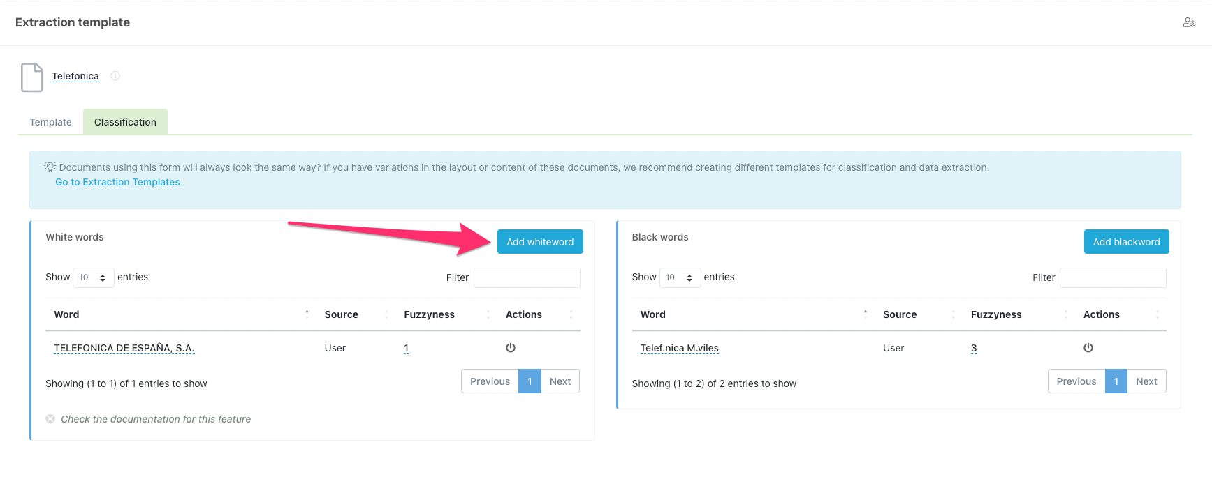Show the info tooltip beside Telefonica
This screenshot has height=479, width=1212.
click(x=115, y=76)
